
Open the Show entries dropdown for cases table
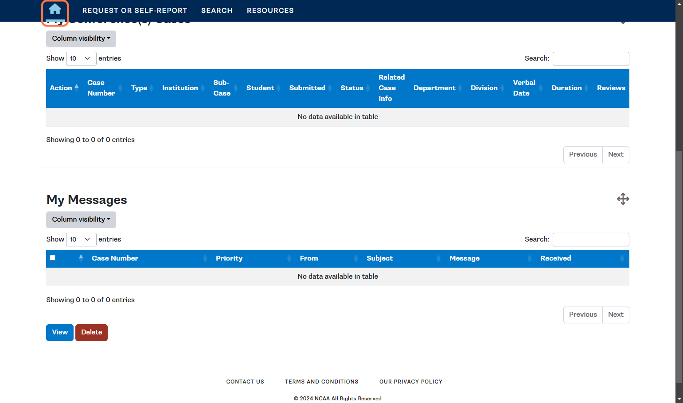81,58
